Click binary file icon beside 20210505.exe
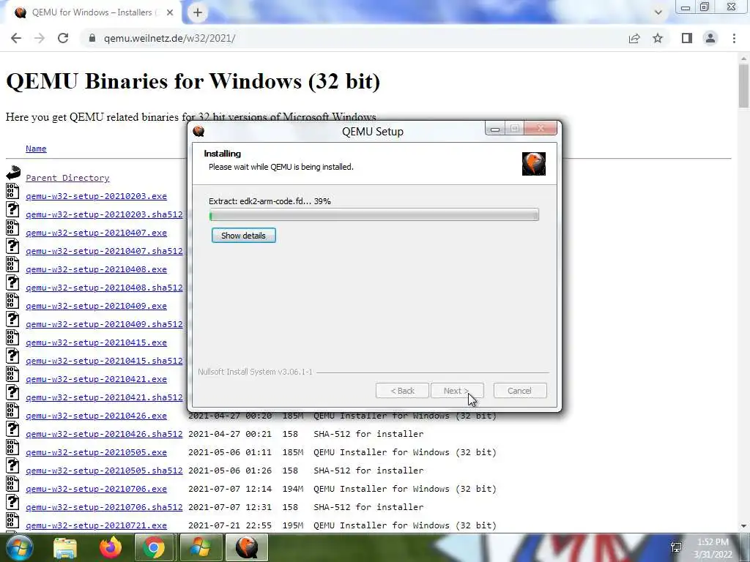750x562 pixels. coord(12,447)
